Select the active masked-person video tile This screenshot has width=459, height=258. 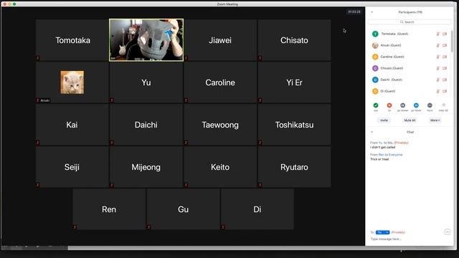(146, 40)
